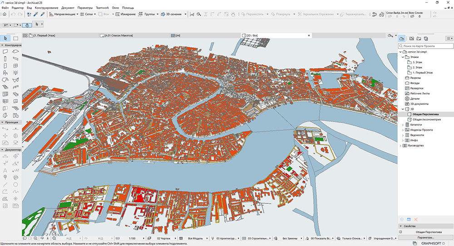Open the Layout Book icon in Navigator
This screenshot has width=454, height=246.
coord(419,38)
